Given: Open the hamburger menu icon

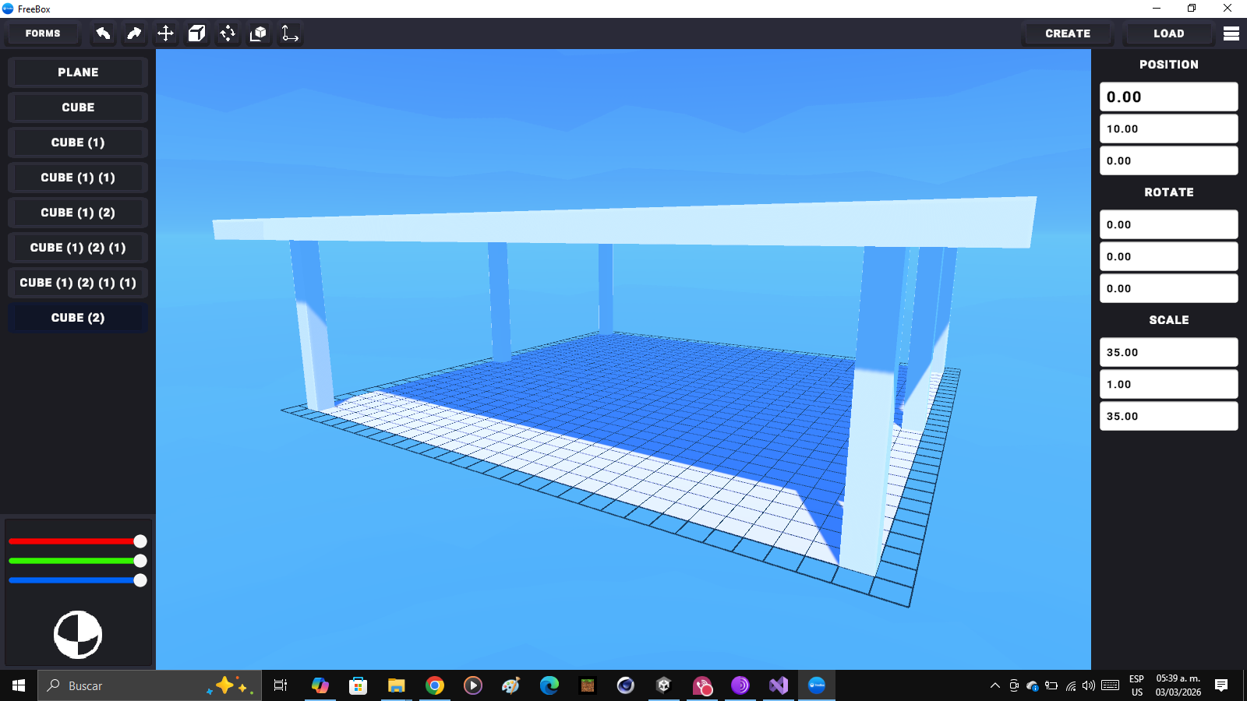Looking at the screenshot, I should [x=1231, y=33].
